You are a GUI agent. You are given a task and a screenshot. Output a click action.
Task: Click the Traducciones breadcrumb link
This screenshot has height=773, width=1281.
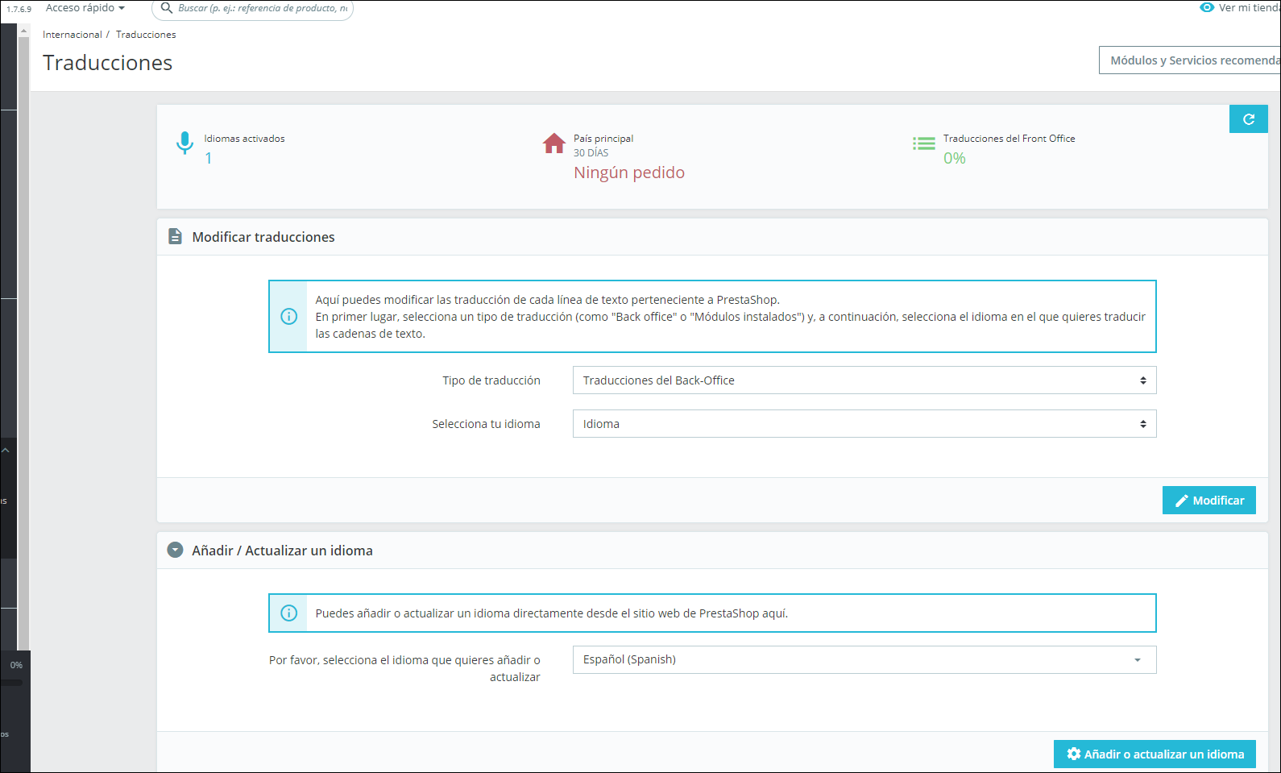point(146,35)
